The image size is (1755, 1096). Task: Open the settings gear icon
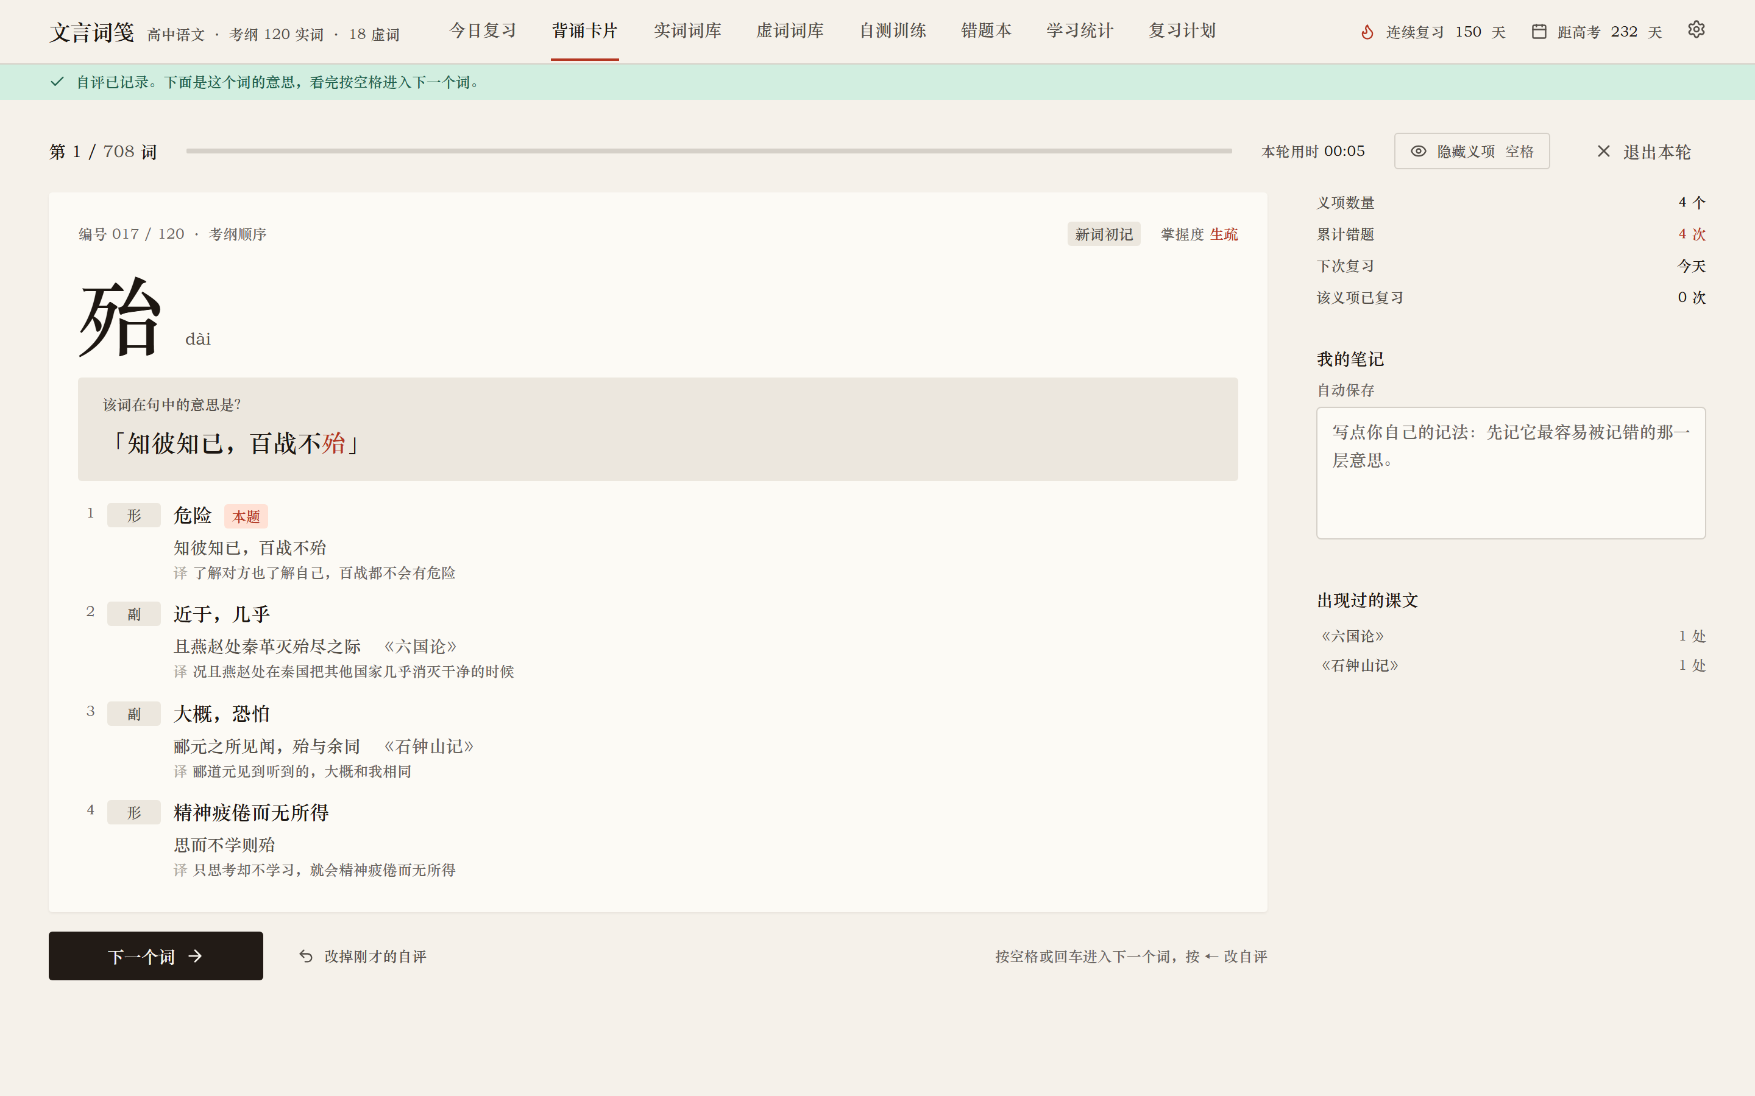click(1695, 30)
